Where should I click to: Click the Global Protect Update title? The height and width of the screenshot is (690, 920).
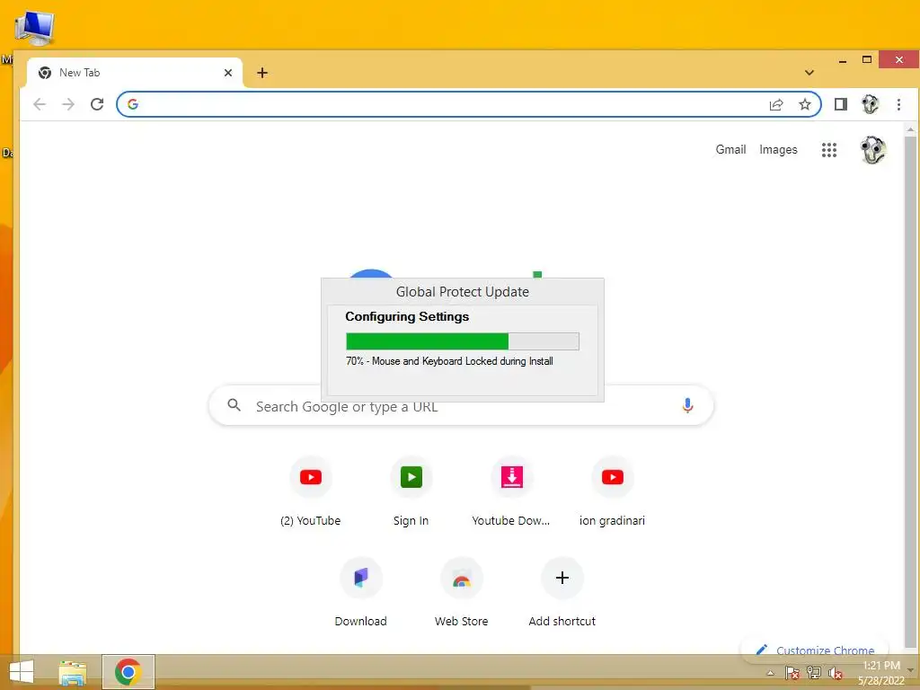pyautogui.click(x=463, y=292)
